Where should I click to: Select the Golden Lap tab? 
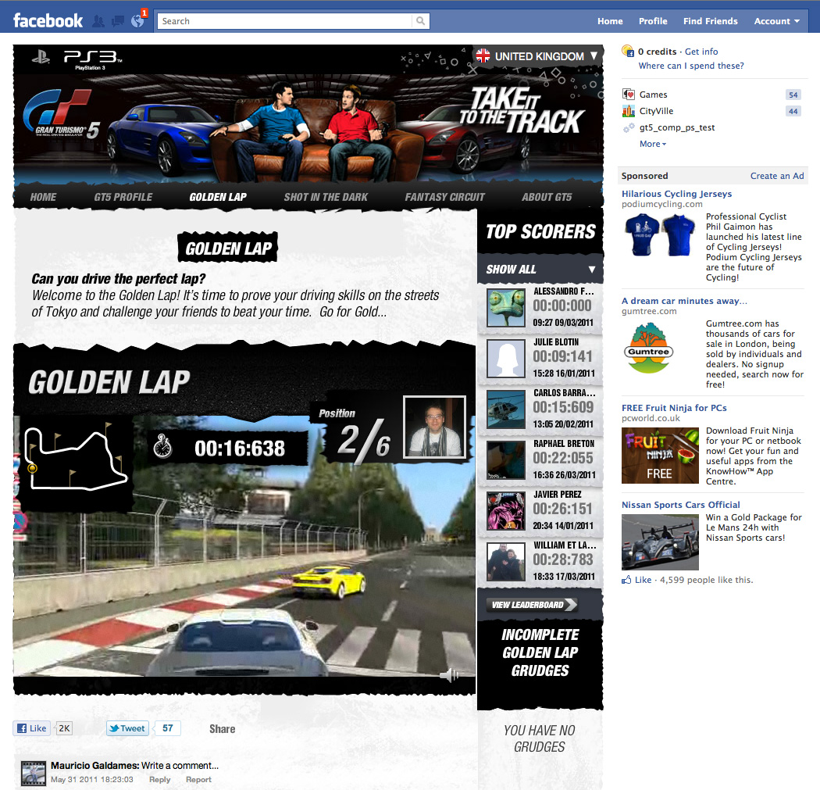218,197
